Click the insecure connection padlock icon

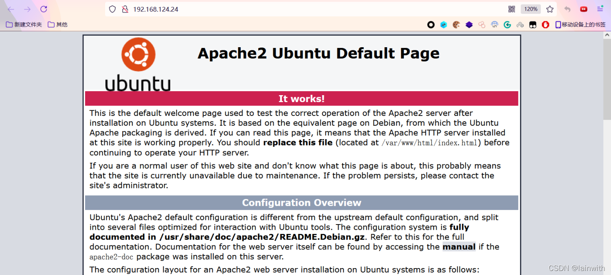pyautogui.click(x=125, y=9)
